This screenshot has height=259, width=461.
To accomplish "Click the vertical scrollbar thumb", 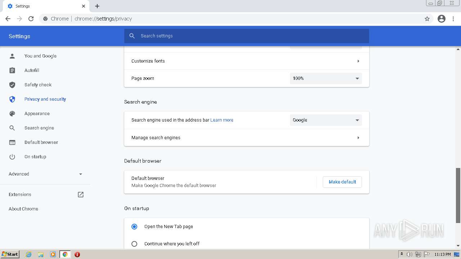I will click(458, 195).
